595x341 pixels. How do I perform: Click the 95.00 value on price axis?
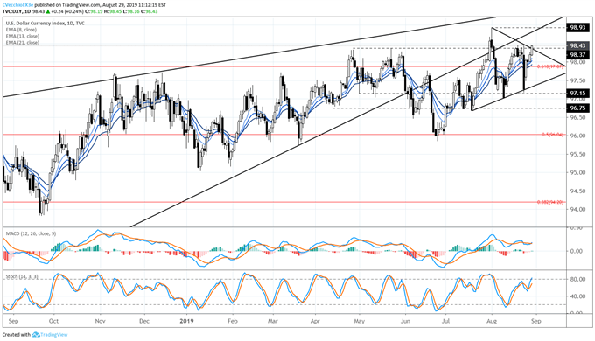click(x=577, y=172)
